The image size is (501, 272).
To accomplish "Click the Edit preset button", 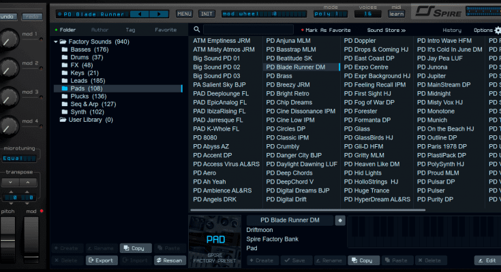I will coord(487,260).
